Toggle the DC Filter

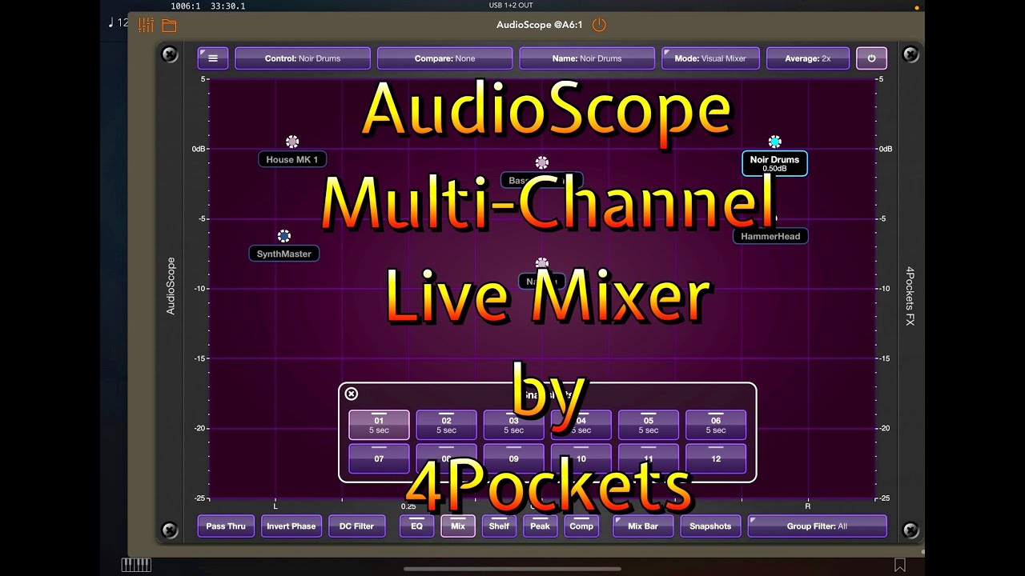357,526
